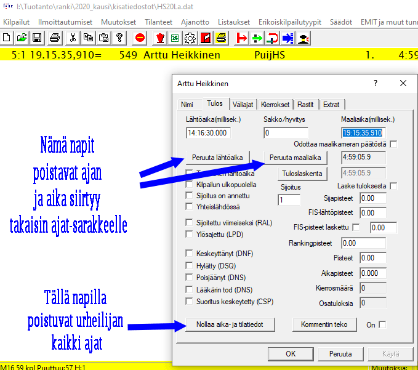Click Nollaa aika- ja tilatiedot button

[x=230, y=324]
